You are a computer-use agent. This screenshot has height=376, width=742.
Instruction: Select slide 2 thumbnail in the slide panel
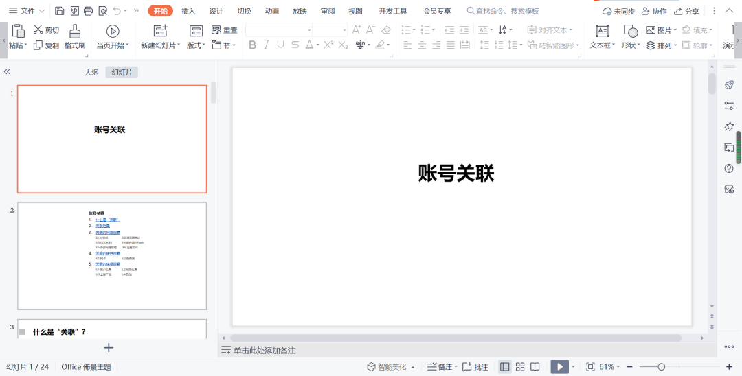112,255
